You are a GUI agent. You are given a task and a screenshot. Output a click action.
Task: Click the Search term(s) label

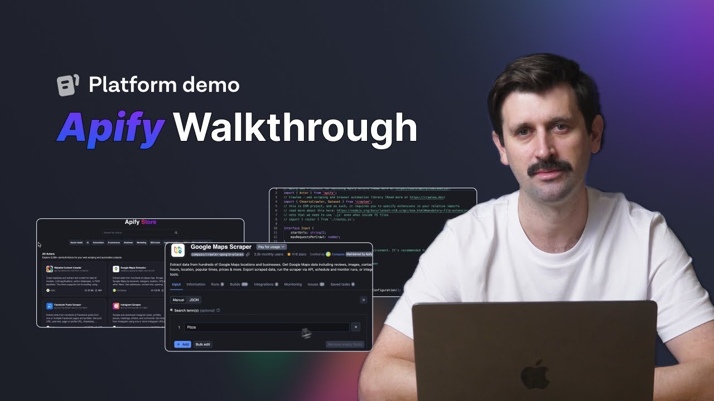tap(186, 310)
